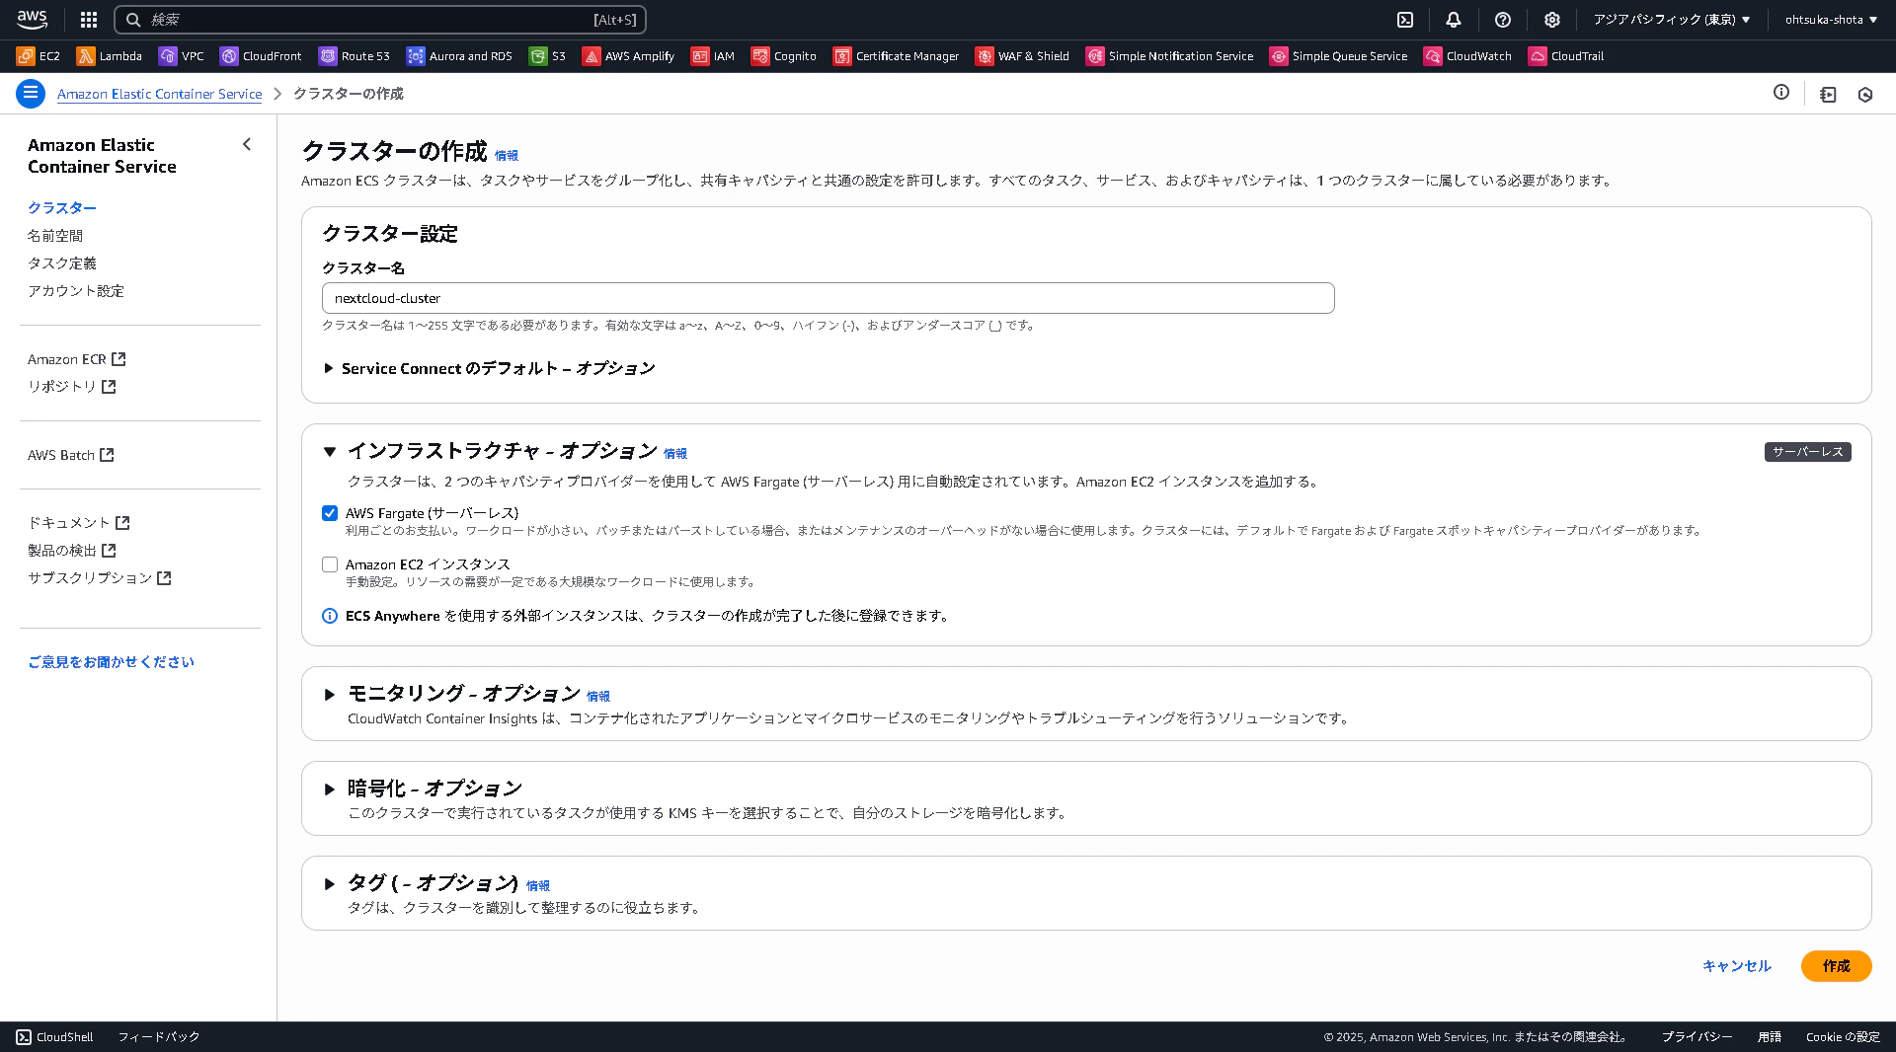Open IAM shortcut in favorites bar
The image size is (1896, 1052).
[713, 56]
